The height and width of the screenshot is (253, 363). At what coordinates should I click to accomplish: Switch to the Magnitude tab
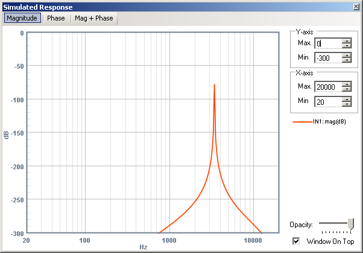coord(22,18)
